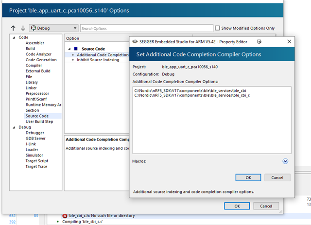Click the down arrow navigation icon
Image resolution: width=311 pixels, height=225 pixels.
[x=23, y=28]
